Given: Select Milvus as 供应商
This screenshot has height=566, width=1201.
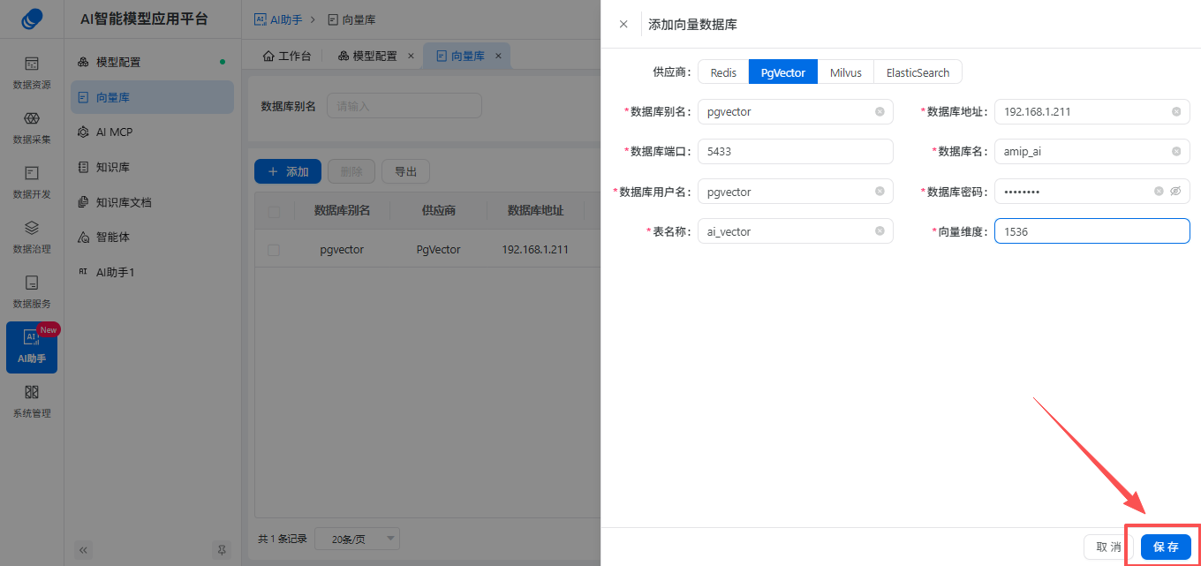Looking at the screenshot, I should [x=846, y=72].
